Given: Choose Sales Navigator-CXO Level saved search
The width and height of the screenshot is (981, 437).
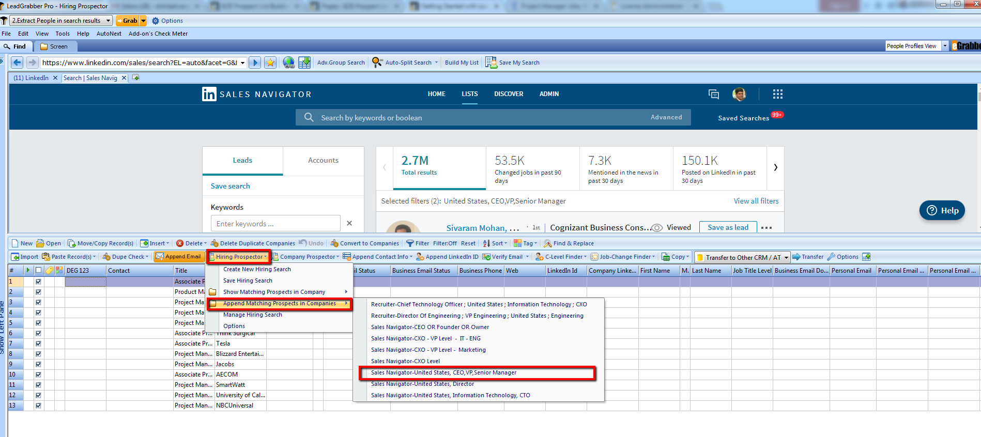Looking at the screenshot, I should [405, 361].
